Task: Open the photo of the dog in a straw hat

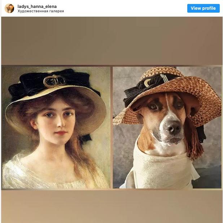Action: (x=167, y=127)
